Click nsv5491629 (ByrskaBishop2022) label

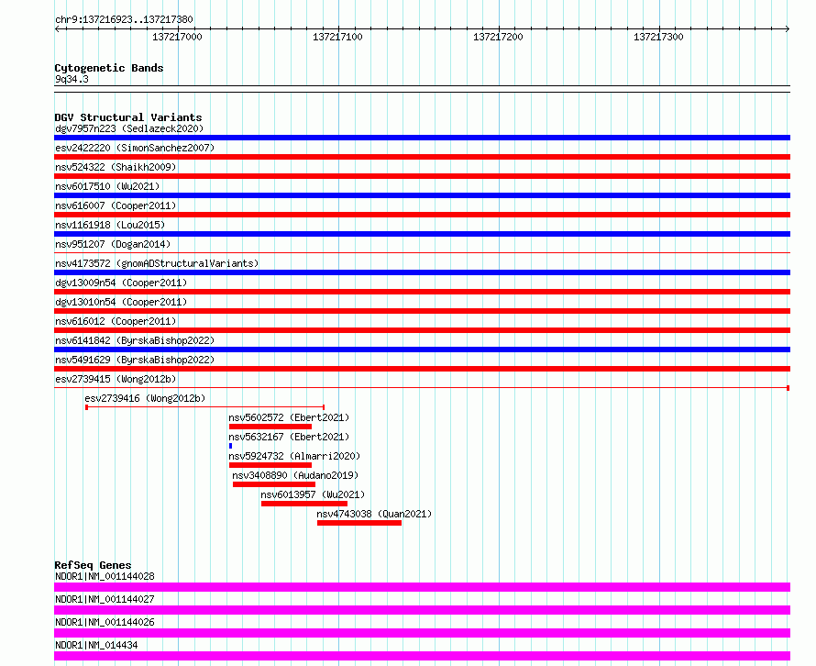pyautogui.click(x=135, y=360)
